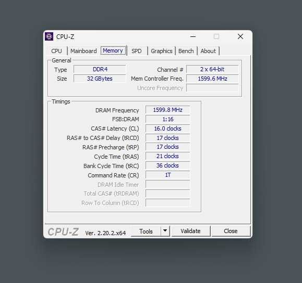Go to the Bench tab
This screenshot has height=283, width=302.
(186, 51)
